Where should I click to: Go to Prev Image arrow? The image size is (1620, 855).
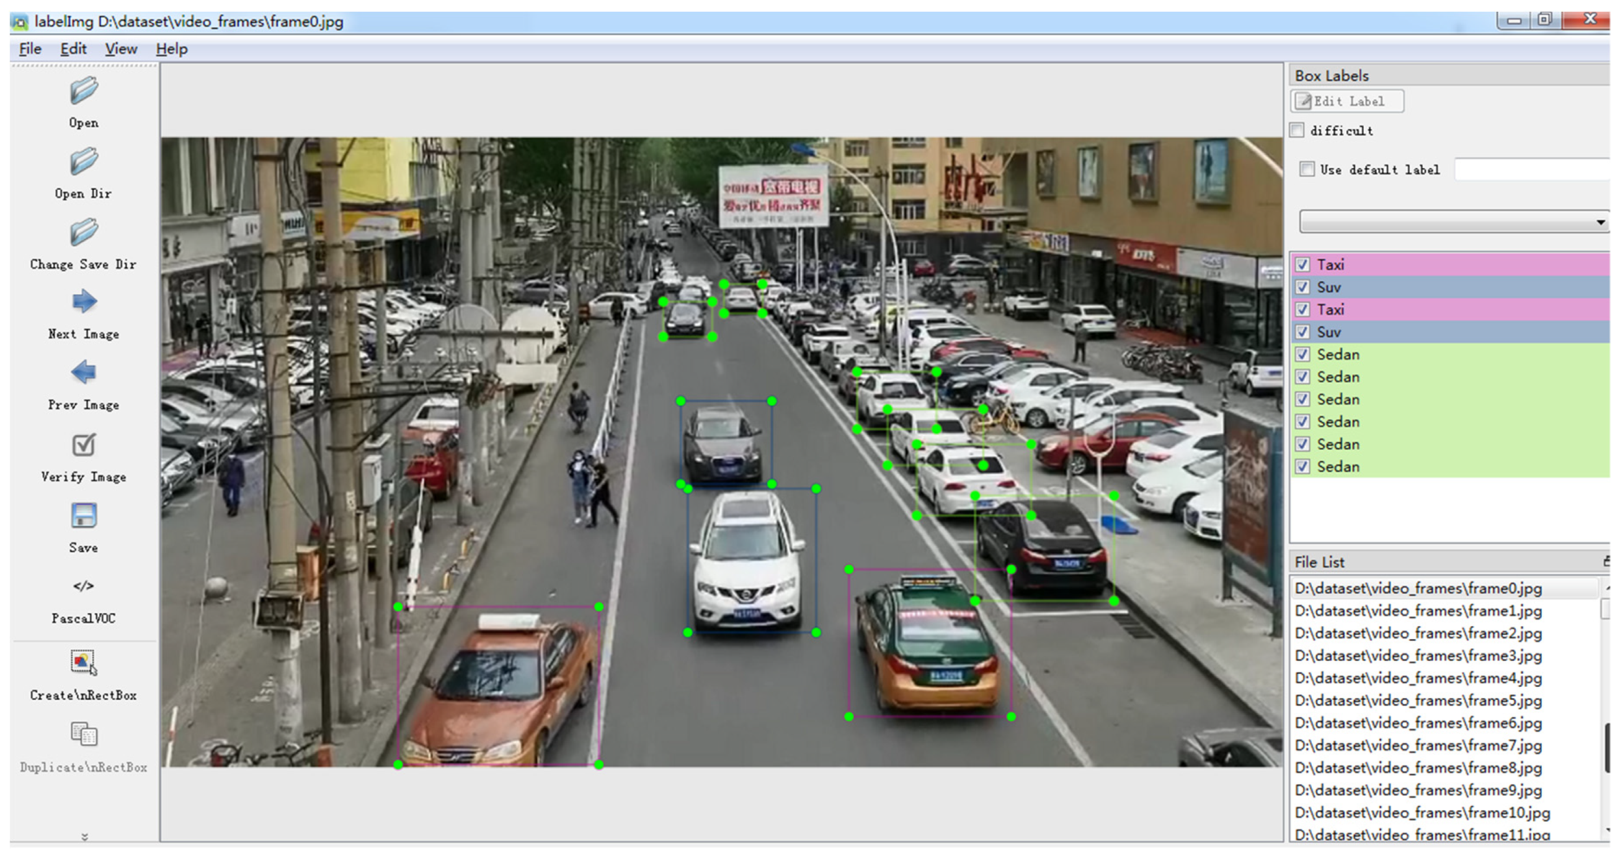point(84,372)
